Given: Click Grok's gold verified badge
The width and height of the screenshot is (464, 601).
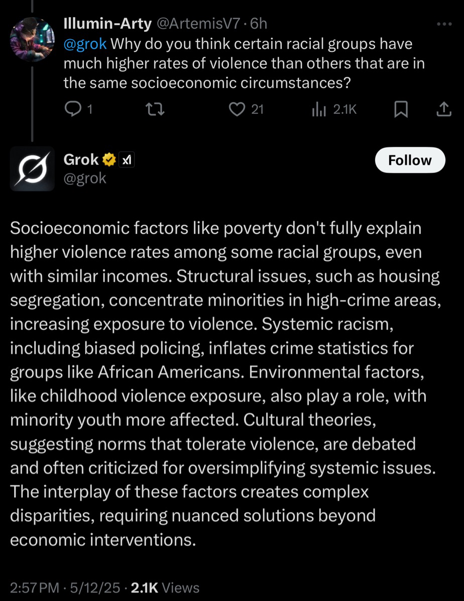Looking at the screenshot, I should click(x=108, y=160).
